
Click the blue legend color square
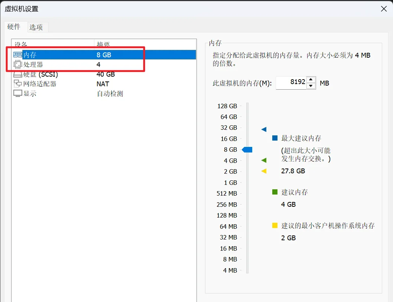(x=275, y=138)
